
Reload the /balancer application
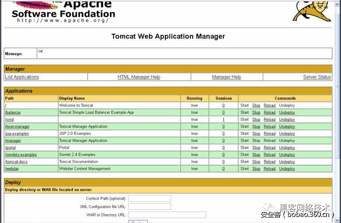click(270, 113)
